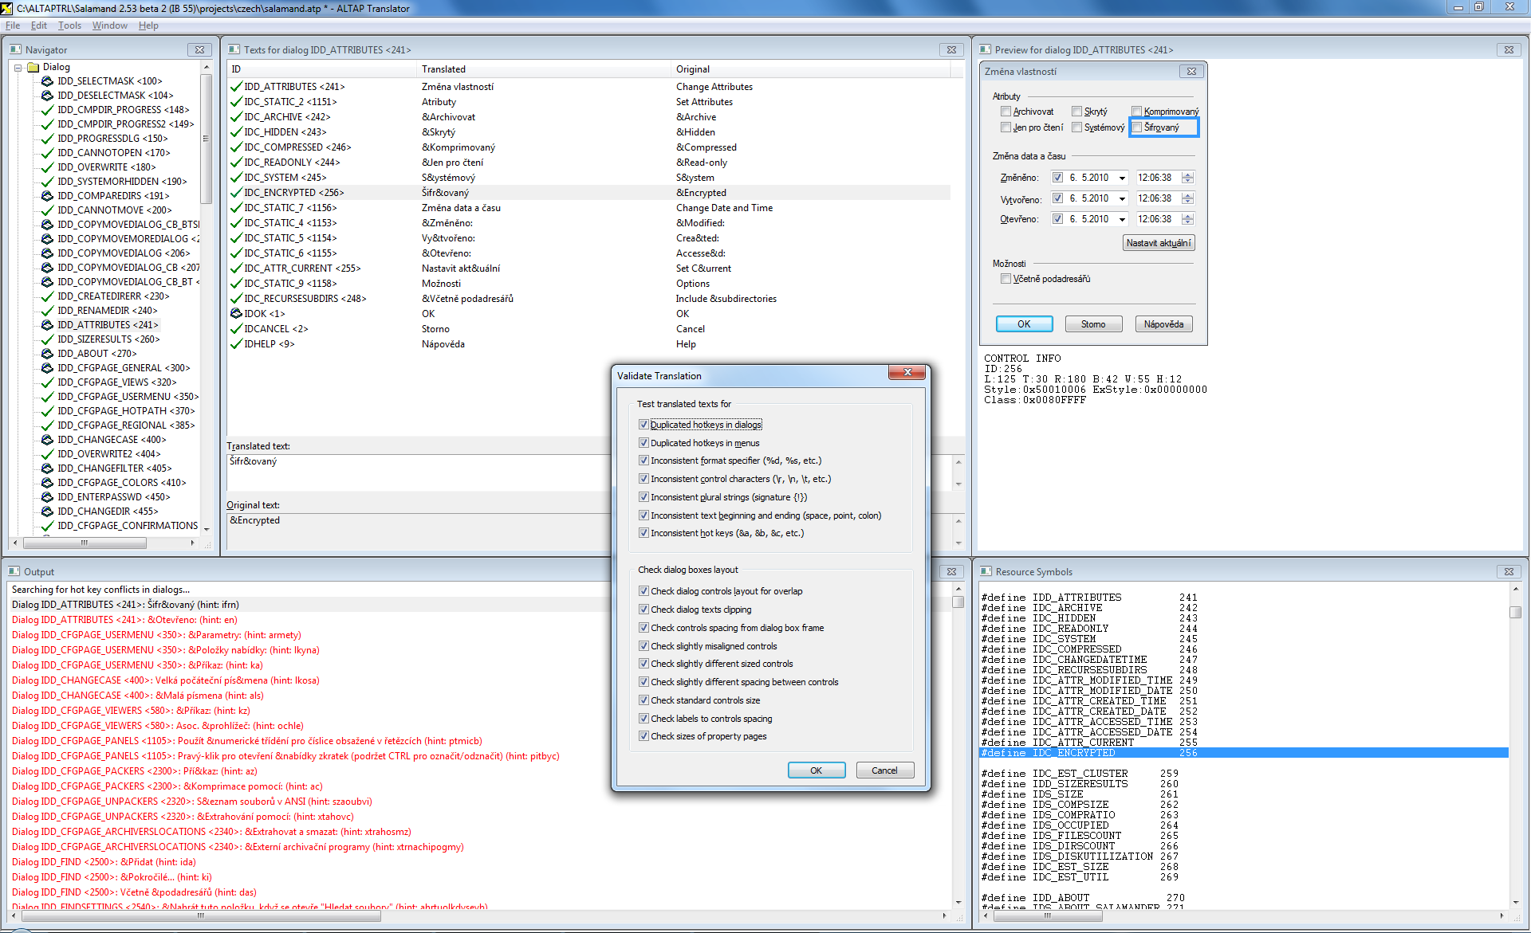Click Cancel in Validate Translation dialog
Image resolution: width=1531 pixels, height=933 pixels.
[x=884, y=770]
